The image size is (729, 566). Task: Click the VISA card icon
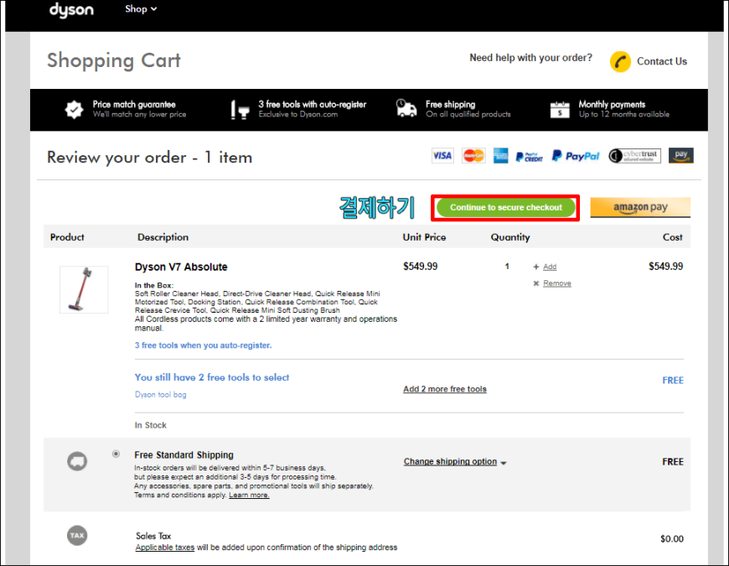tap(442, 156)
